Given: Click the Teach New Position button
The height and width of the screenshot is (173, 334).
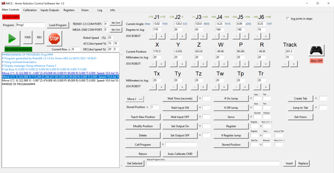Looking at the screenshot, I should (143, 117).
